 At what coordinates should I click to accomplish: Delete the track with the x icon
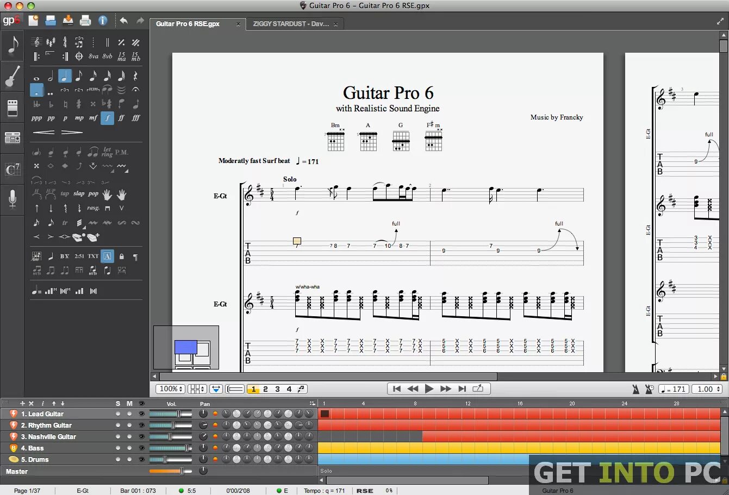tap(31, 403)
